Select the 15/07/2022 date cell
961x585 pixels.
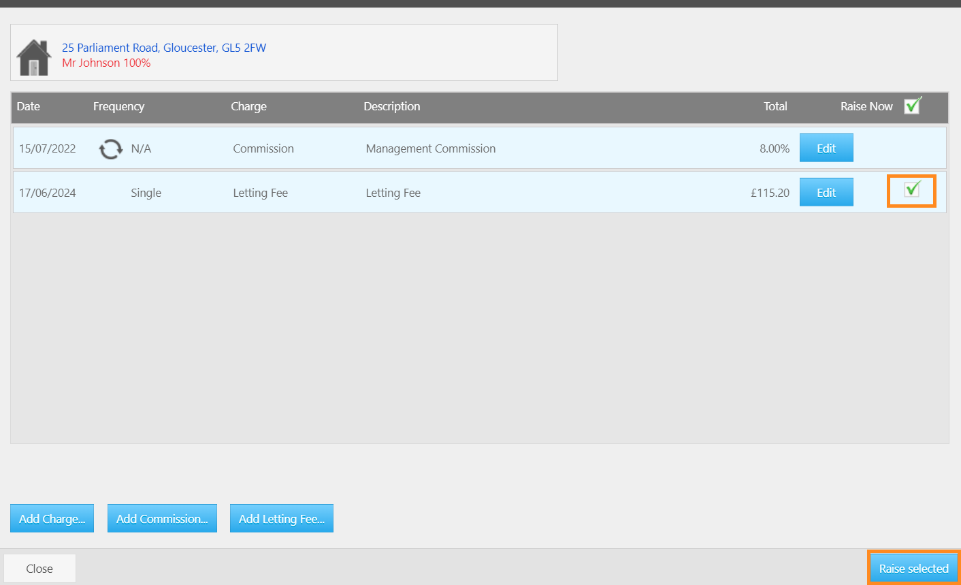[48, 148]
